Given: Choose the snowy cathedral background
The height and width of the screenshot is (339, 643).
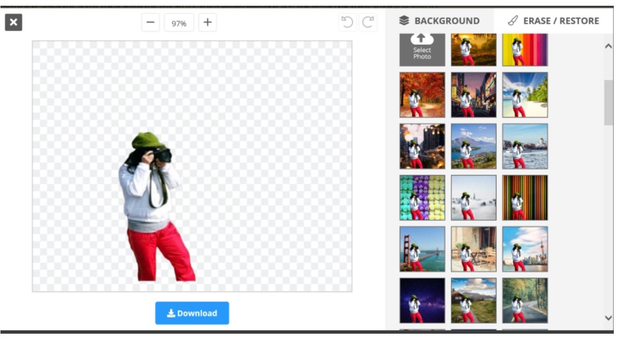Looking at the screenshot, I should tap(525, 146).
